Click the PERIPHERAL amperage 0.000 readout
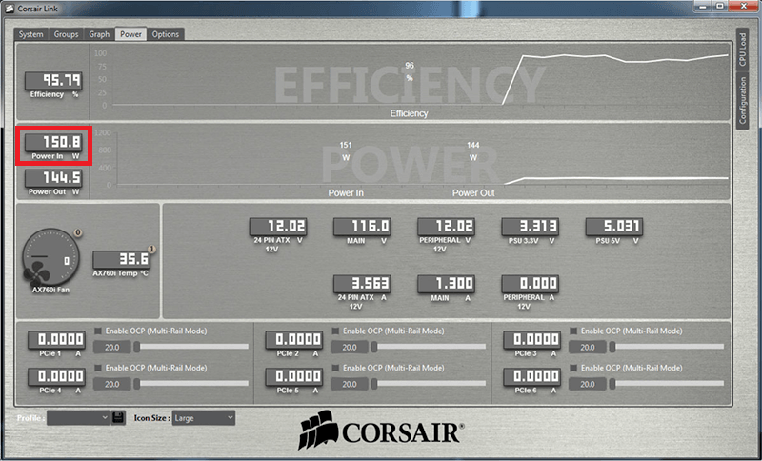Viewport: 762px width, 461px height. (x=531, y=284)
